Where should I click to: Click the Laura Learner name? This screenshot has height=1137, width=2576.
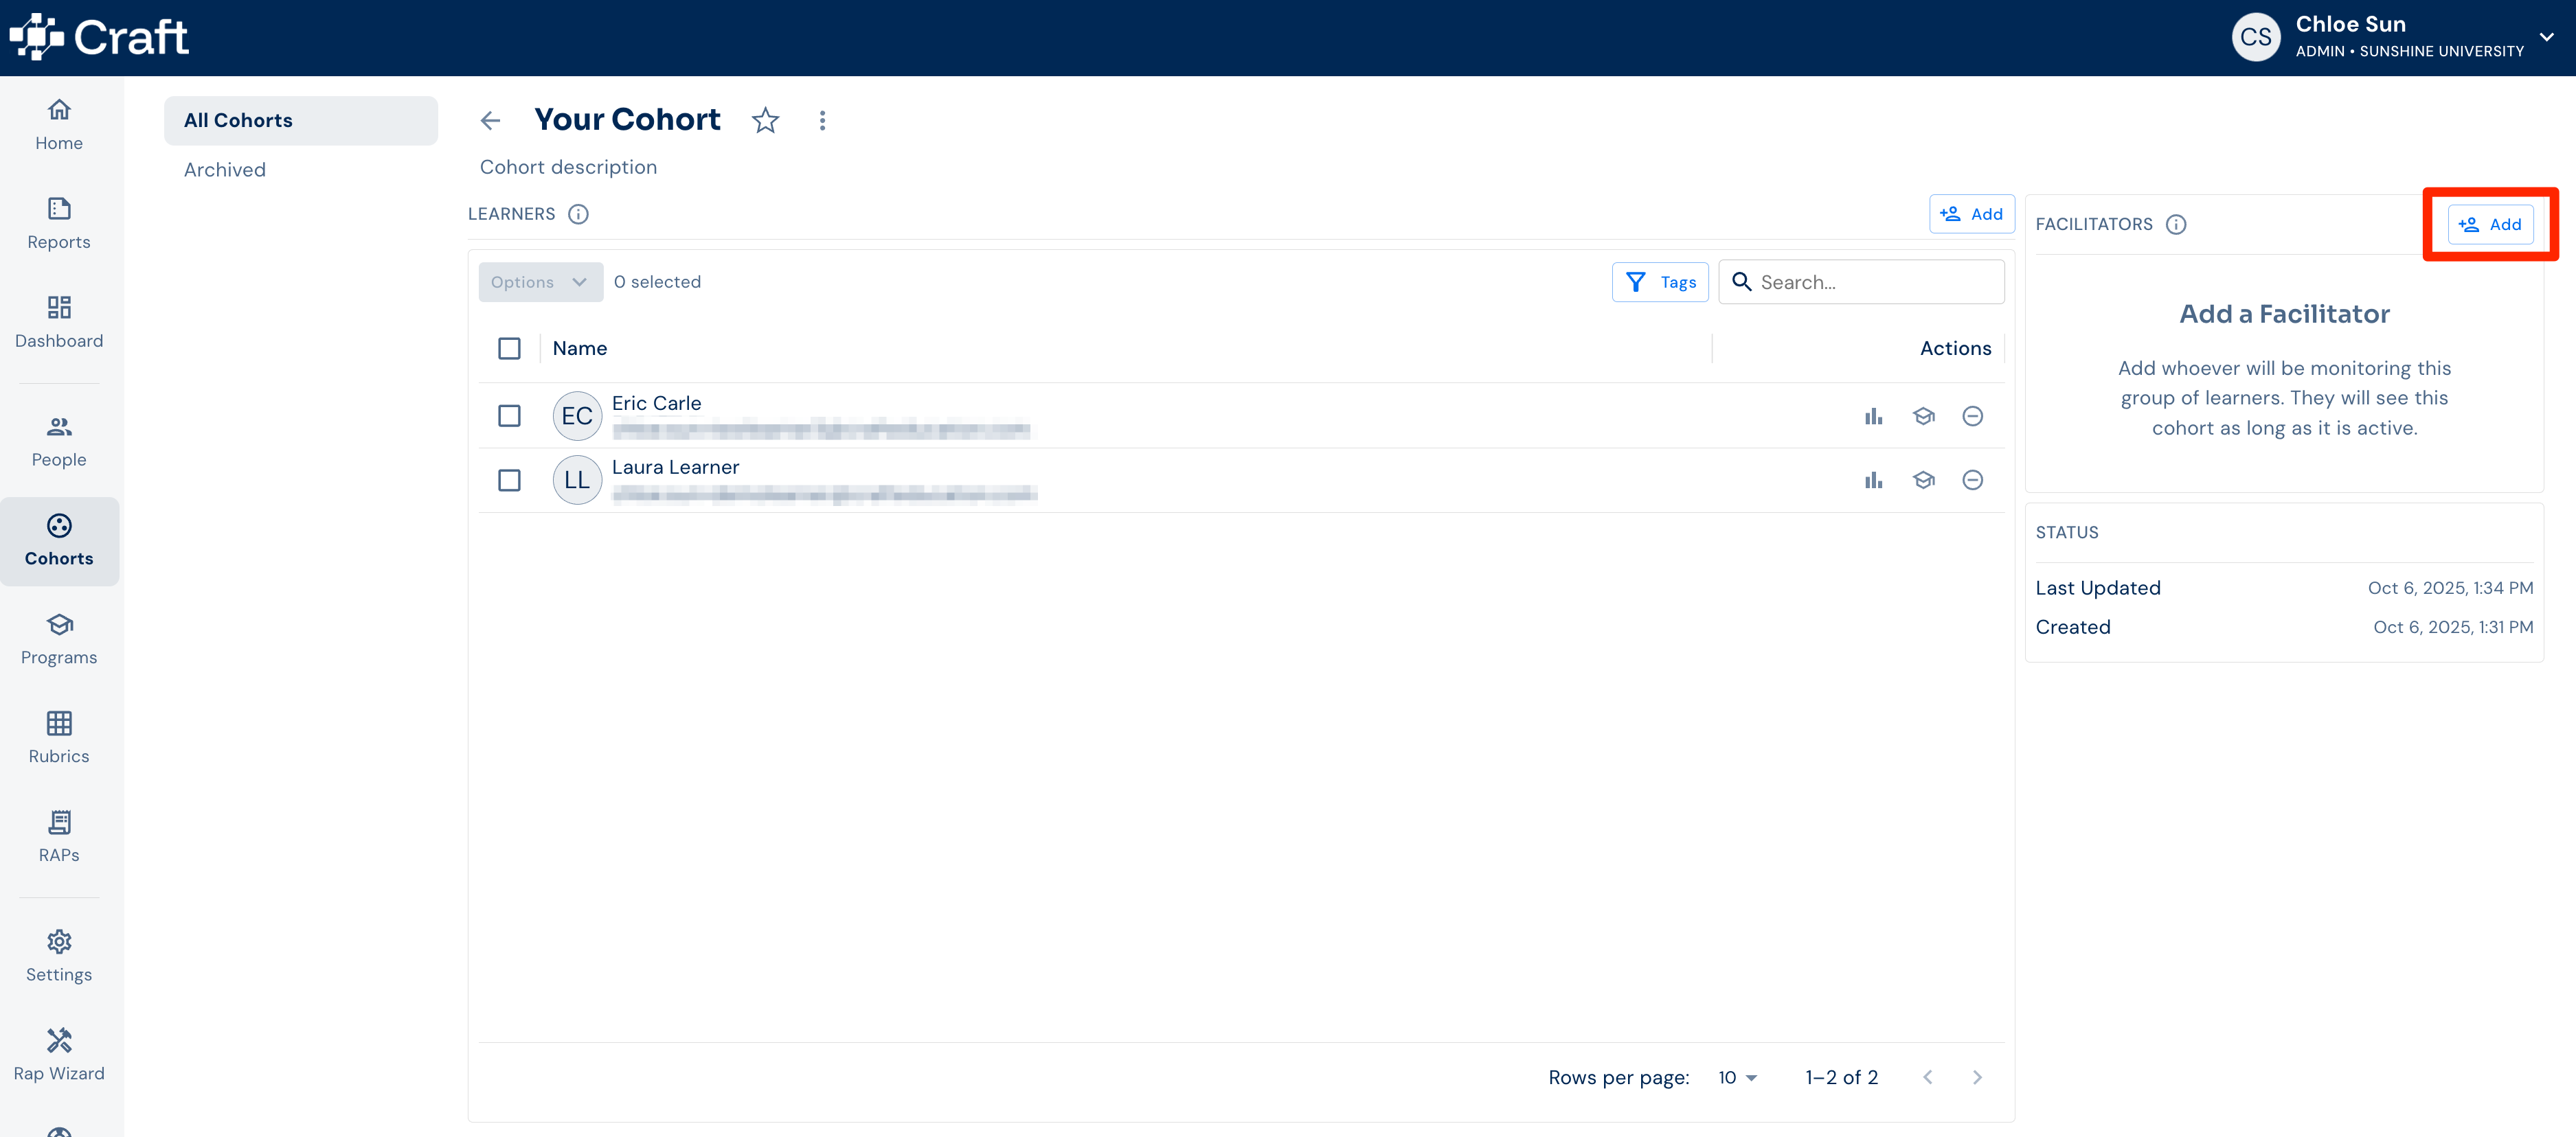point(675,467)
